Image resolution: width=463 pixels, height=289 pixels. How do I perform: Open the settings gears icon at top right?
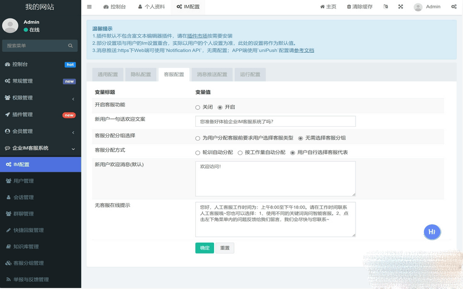(x=454, y=7)
